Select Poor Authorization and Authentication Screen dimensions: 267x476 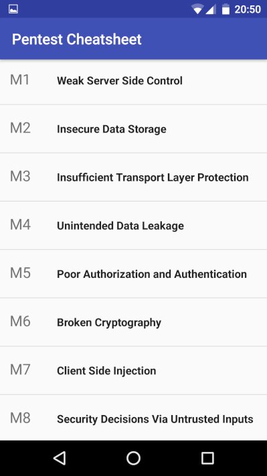pyautogui.click(x=134, y=274)
